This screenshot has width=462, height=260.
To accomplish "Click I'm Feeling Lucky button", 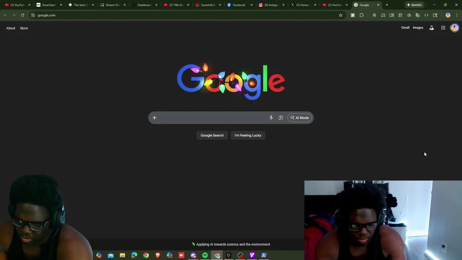I will [248, 135].
